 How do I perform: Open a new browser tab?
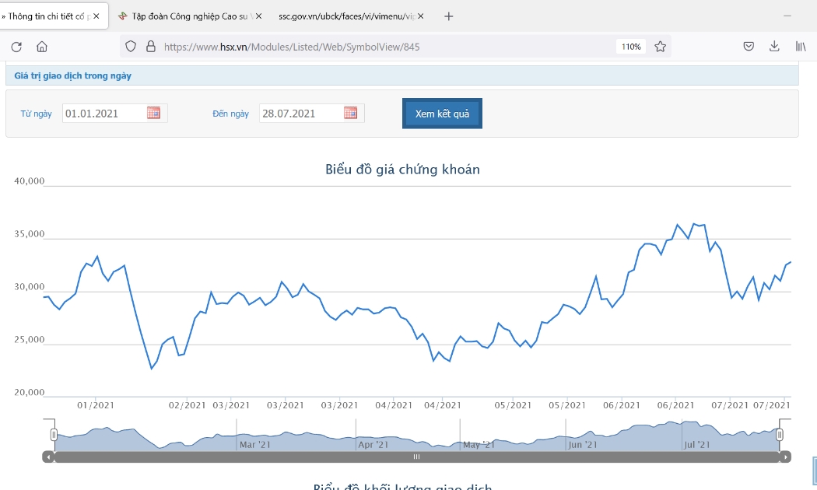[449, 16]
